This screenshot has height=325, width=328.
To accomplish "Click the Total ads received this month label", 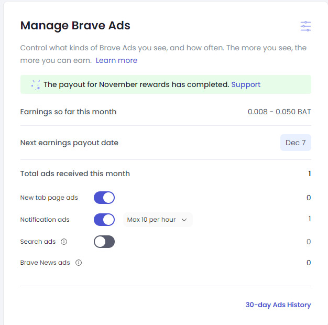I will pos(75,174).
